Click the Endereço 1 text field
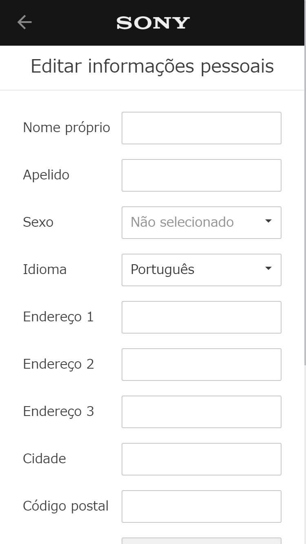Image resolution: width=306 pixels, height=544 pixels. pyautogui.click(x=201, y=317)
